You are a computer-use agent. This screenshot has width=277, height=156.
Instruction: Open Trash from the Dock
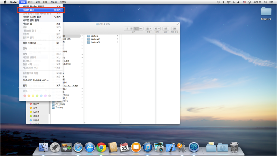point(234,147)
